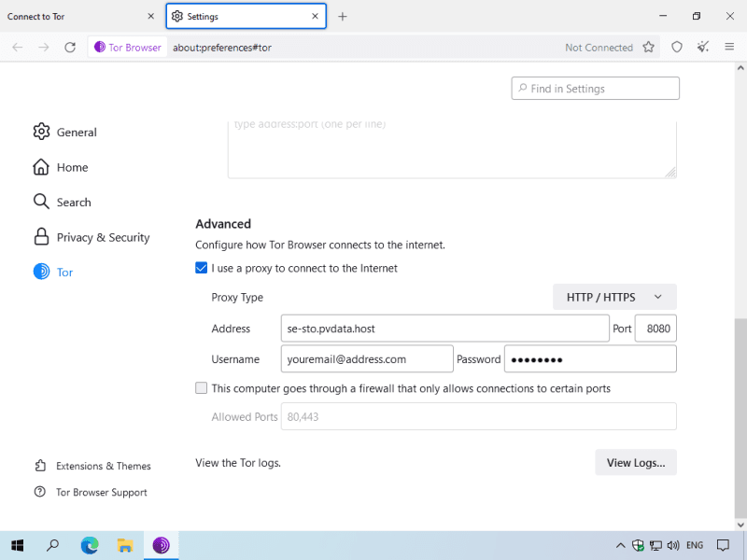Open File Explorer from the taskbar

[x=125, y=545]
